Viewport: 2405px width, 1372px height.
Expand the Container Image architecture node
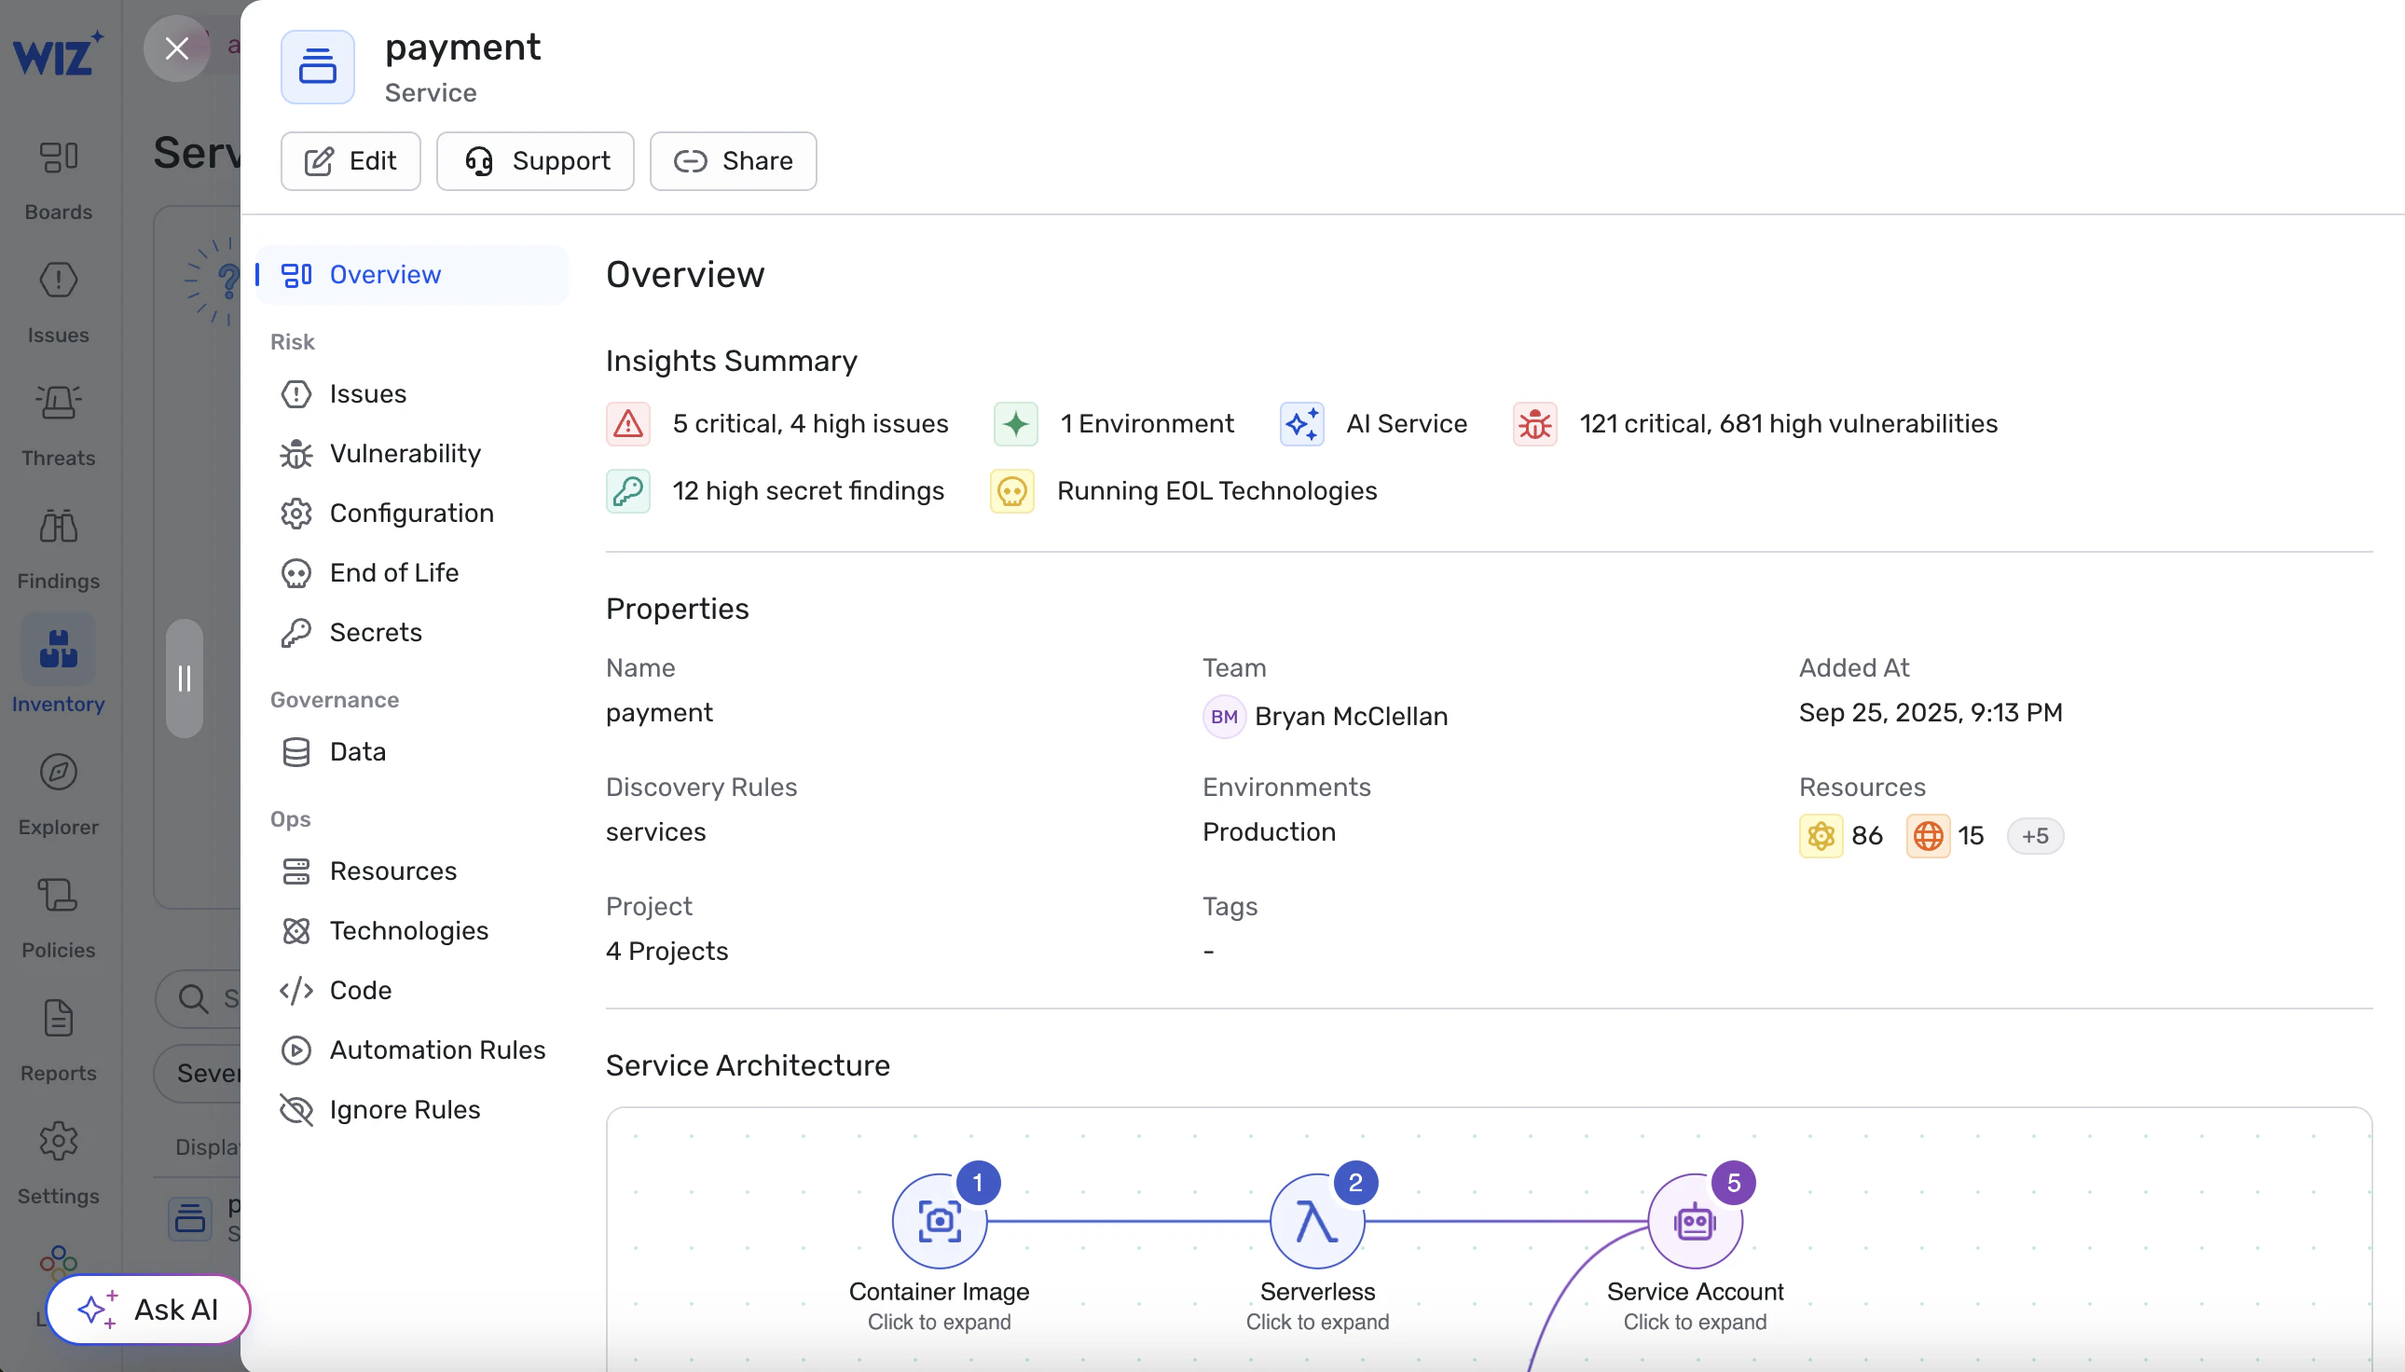tap(940, 1221)
